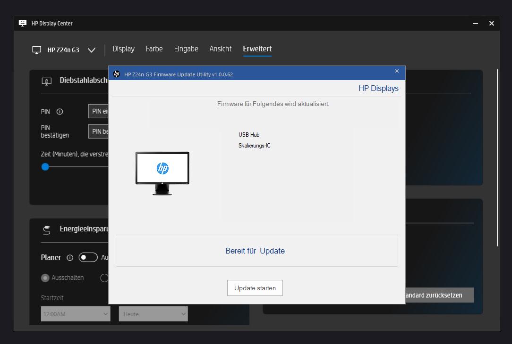Click the monitor icon beside HP Z24n G3

[36, 50]
